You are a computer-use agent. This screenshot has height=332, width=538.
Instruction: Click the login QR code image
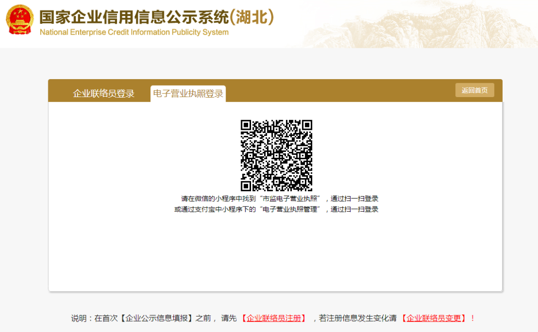(276, 155)
